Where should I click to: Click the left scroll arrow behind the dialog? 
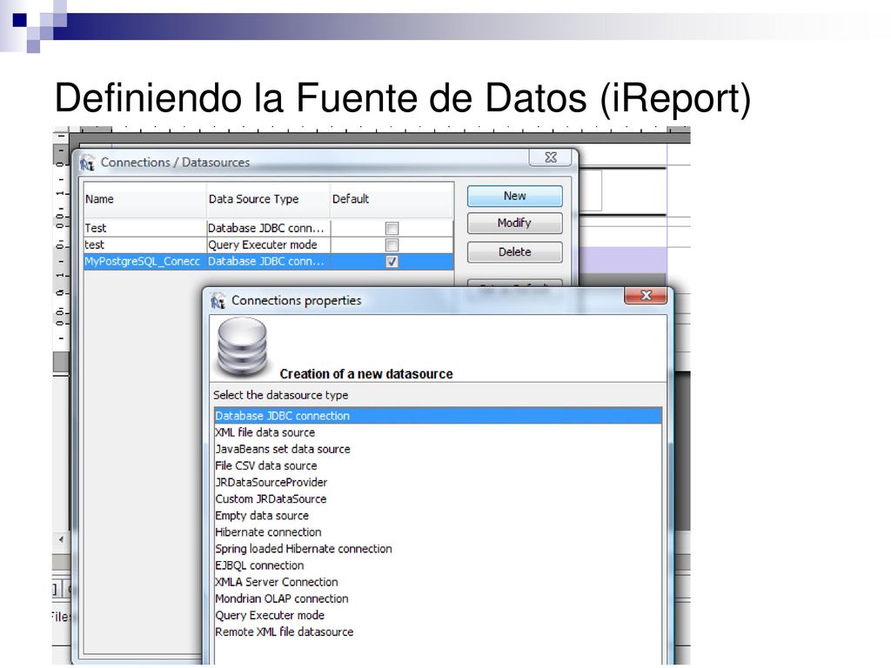coord(62,539)
